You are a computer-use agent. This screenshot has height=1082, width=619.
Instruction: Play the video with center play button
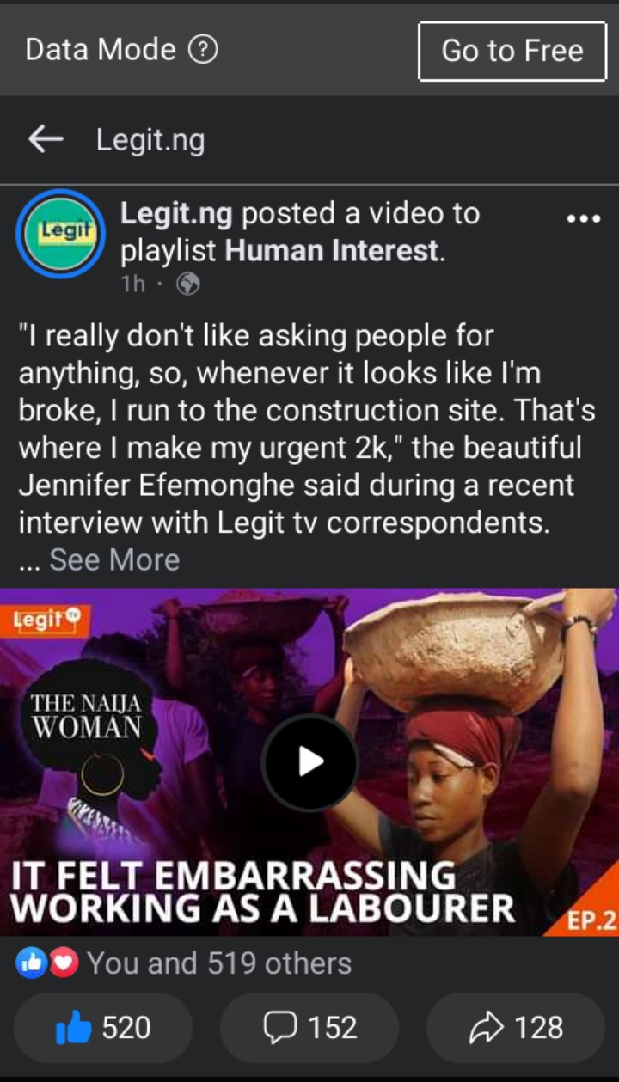tap(309, 761)
